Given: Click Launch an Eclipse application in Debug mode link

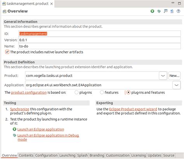Looking at the screenshot, I should click(x=48, y=137).
